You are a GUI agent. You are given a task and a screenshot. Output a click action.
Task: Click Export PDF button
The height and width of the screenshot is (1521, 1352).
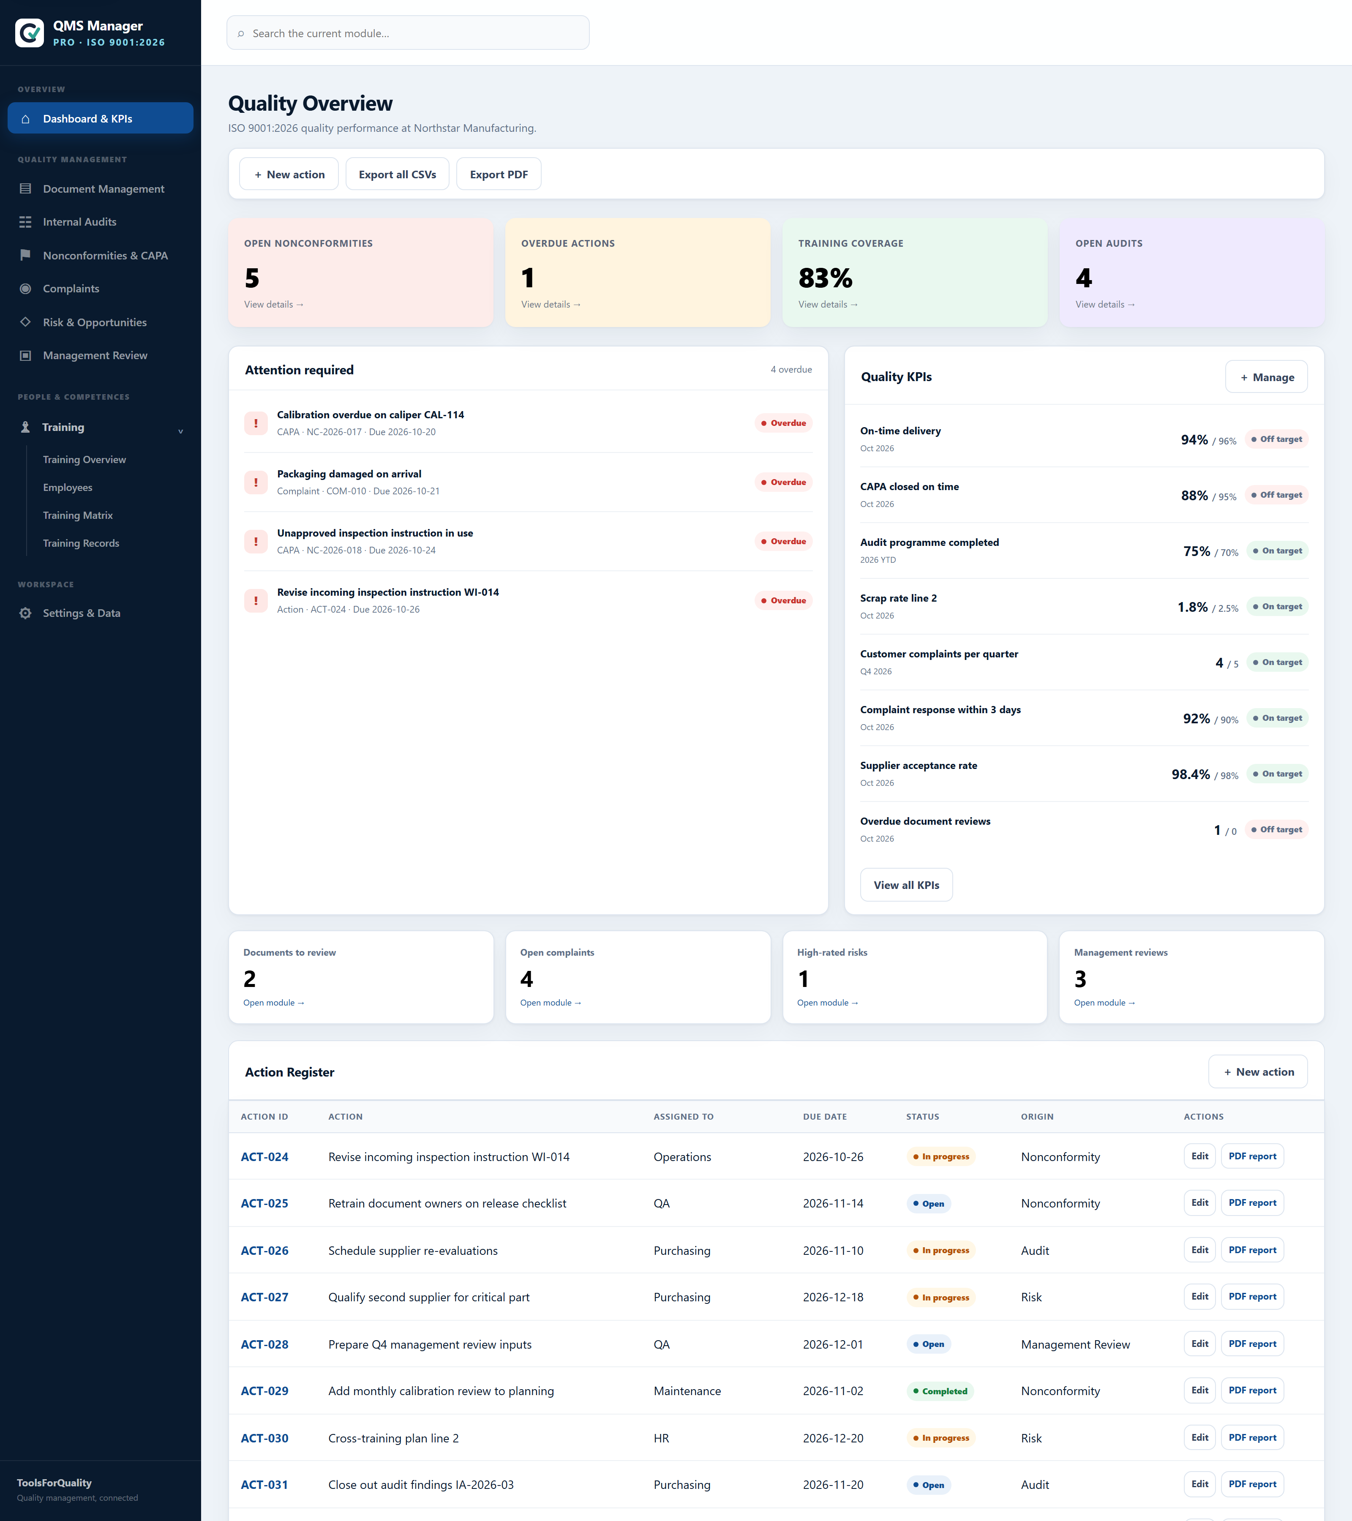pyautogui.click(x=499, y=174)
